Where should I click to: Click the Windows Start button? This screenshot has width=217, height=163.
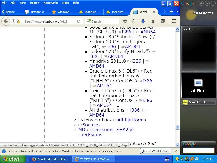pos(13,159)
